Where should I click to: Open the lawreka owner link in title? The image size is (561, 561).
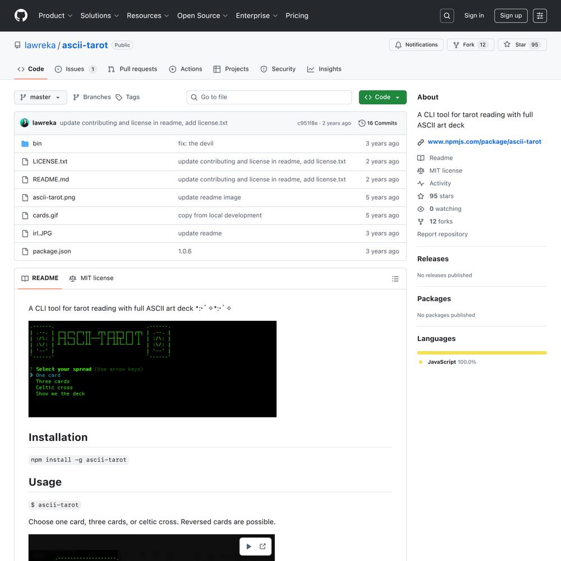[40, 45]
